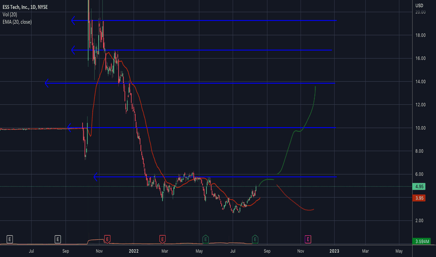This screenshot has width=436, height=257.
Task: Click the 14.00 price axis label
Action: (x=420, y=81)
